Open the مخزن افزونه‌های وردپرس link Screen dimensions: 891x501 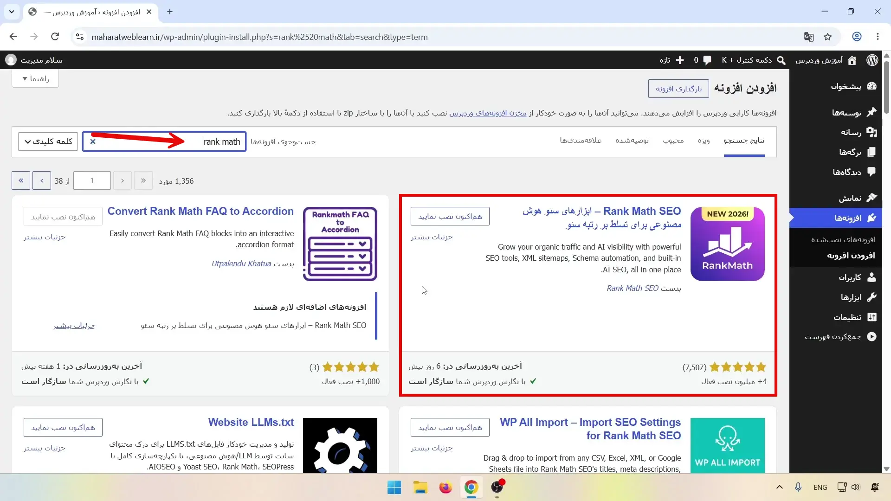click(x=488, y=113)
